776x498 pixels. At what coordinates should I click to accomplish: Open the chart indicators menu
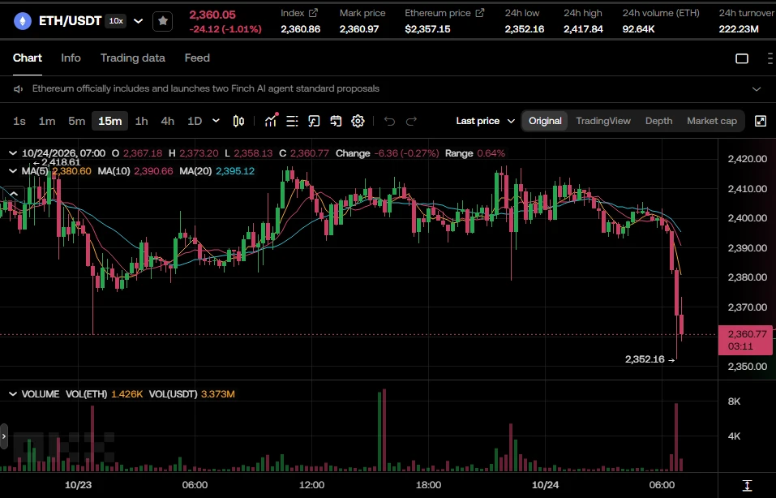pyautogui.click(x=271, y=121)
